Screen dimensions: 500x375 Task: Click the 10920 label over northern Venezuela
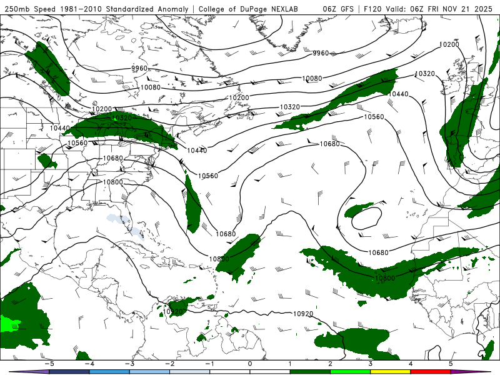pos(173,311)
